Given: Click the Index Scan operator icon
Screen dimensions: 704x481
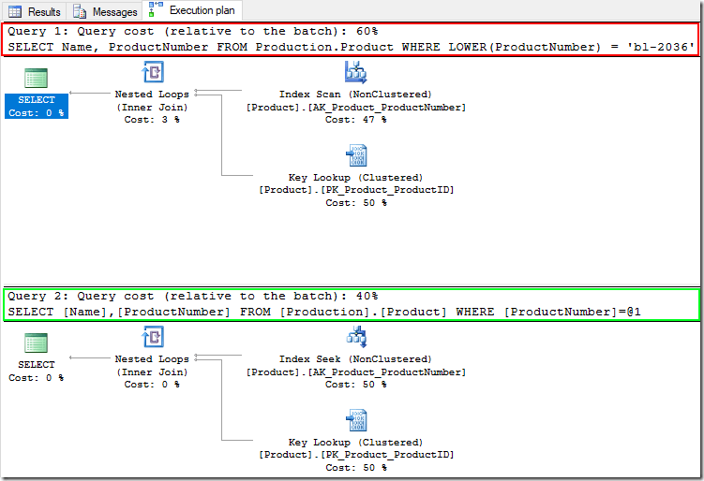Looking at the screenshot, I should pos(355,73).
